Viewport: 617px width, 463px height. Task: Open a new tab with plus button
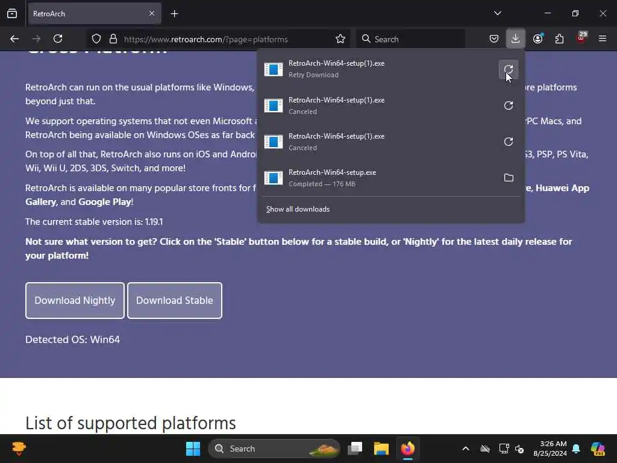pyautogui.click(x=175, y=14)
